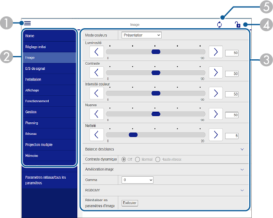The image size is (273, 218).
Task: Open the Gamma dropdown
Action: [138, 180]
